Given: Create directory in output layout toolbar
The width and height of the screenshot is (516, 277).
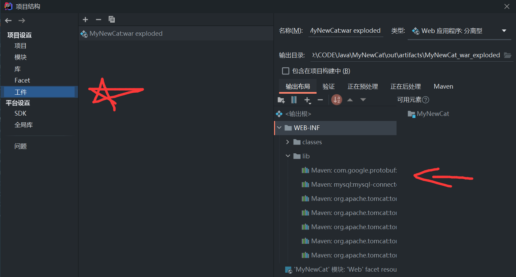Looking at the screenshot, I should [x=281, y=100].
